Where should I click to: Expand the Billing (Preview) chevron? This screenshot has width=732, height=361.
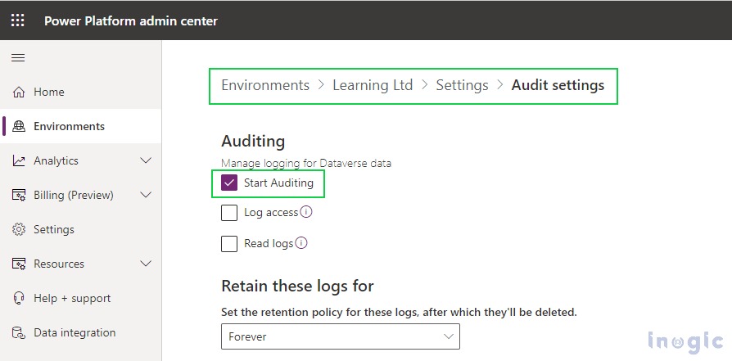(146, 196)
